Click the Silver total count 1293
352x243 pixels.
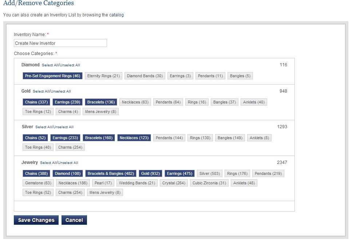click(x=282, y=127)
